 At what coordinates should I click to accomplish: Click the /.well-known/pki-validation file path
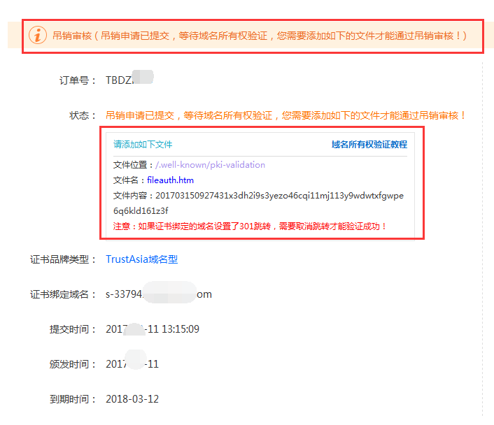pos(210,165)
